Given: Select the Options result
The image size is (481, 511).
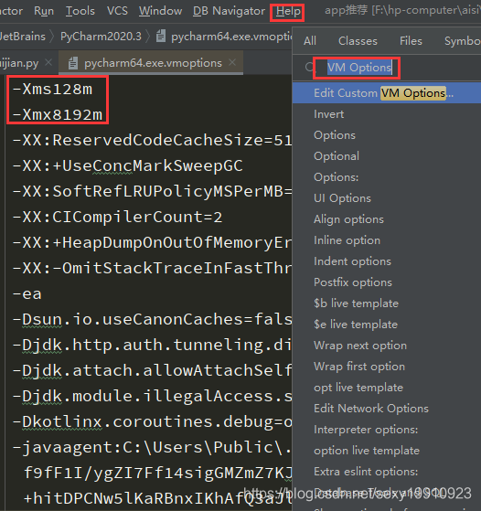Looking at the screenshot, I should [x=387, y=135].
